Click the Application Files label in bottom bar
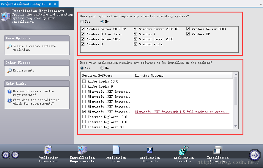Screen dimensions: 263x168 tap(116, 159)
